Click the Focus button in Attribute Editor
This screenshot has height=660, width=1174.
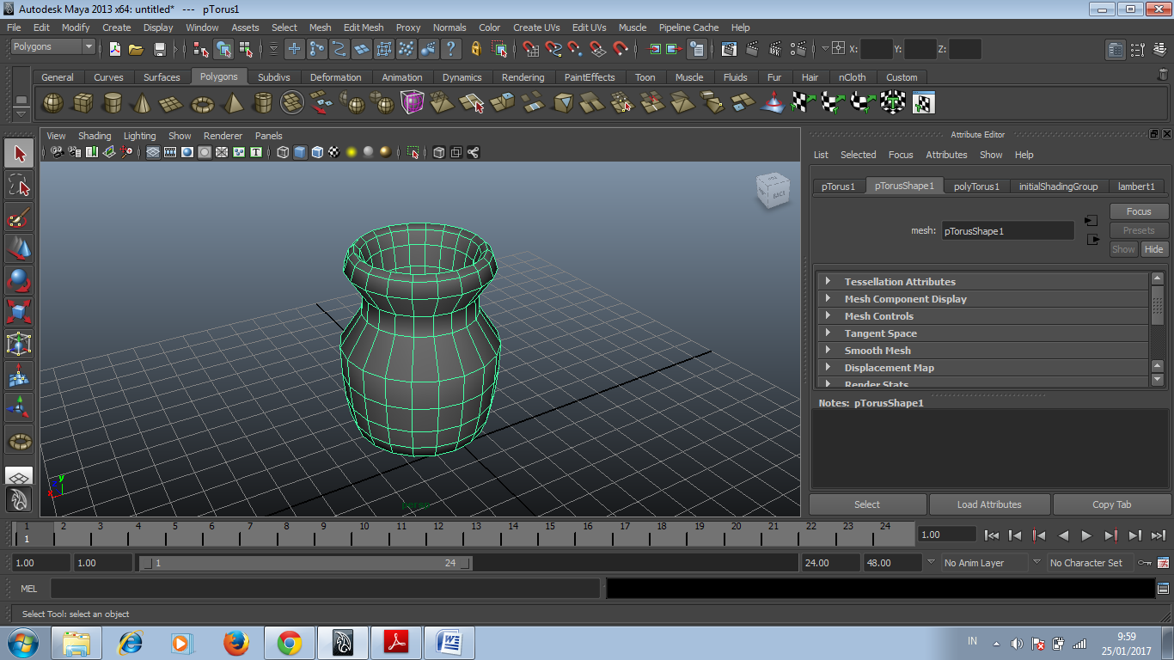click(x=1138, y=211)
